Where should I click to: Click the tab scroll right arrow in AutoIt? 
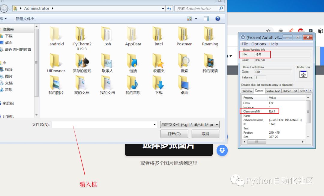pyautogui.click(x=310, y=91)
